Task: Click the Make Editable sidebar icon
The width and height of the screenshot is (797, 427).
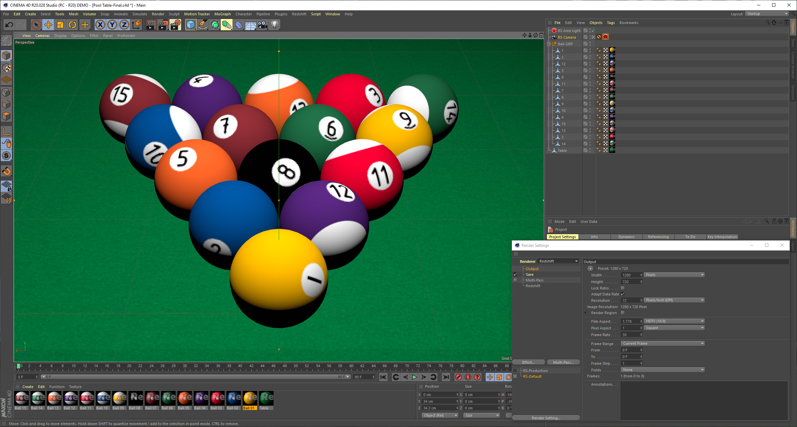Action: (6, 41)
